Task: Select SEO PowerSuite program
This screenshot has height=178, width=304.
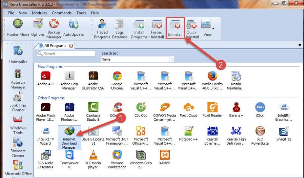Action: coord(260,136)
